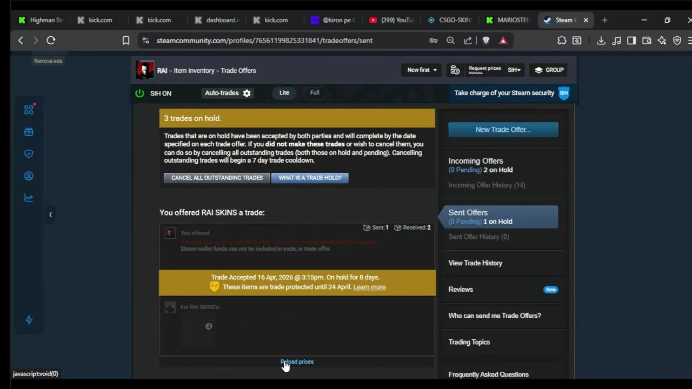This screenshot has width=692, height=389.
Task: Switch to Full view mode
Action: point(315,93)
